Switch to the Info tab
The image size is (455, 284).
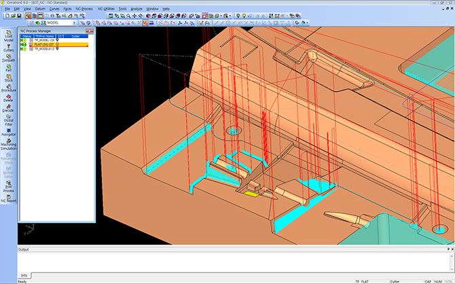pyautogui.click(x=25, y=275)
